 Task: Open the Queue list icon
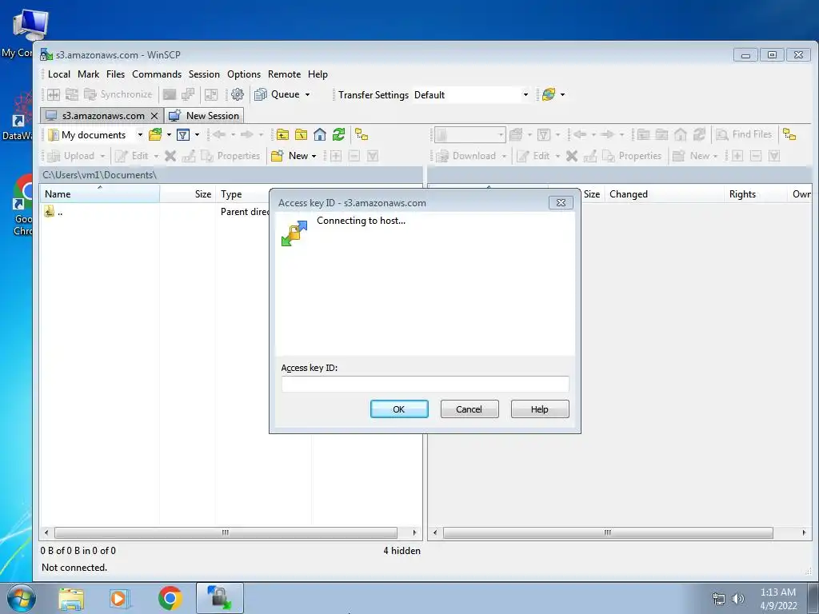(x=261, y=94)
